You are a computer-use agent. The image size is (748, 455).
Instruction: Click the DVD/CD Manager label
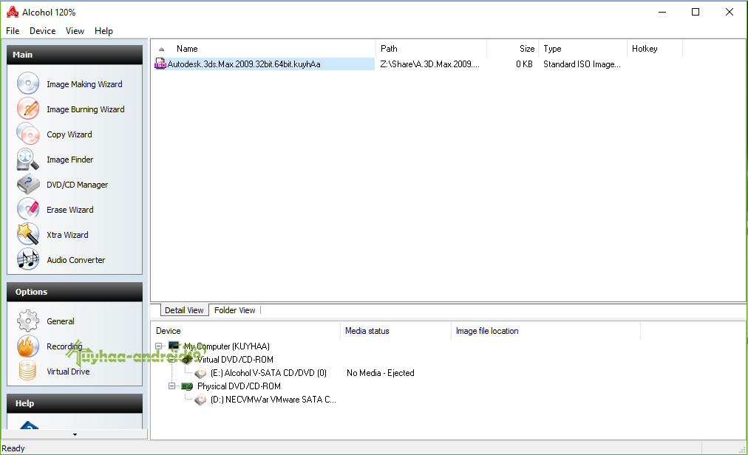pos(78,185)
